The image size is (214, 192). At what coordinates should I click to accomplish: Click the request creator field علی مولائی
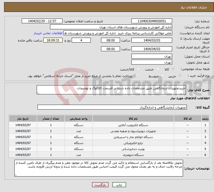pyautogui.click(x=118, y=33)
